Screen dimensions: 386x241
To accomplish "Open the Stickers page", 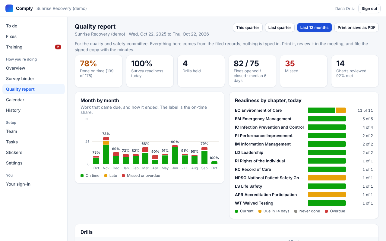I will click(x=33, y=152).
